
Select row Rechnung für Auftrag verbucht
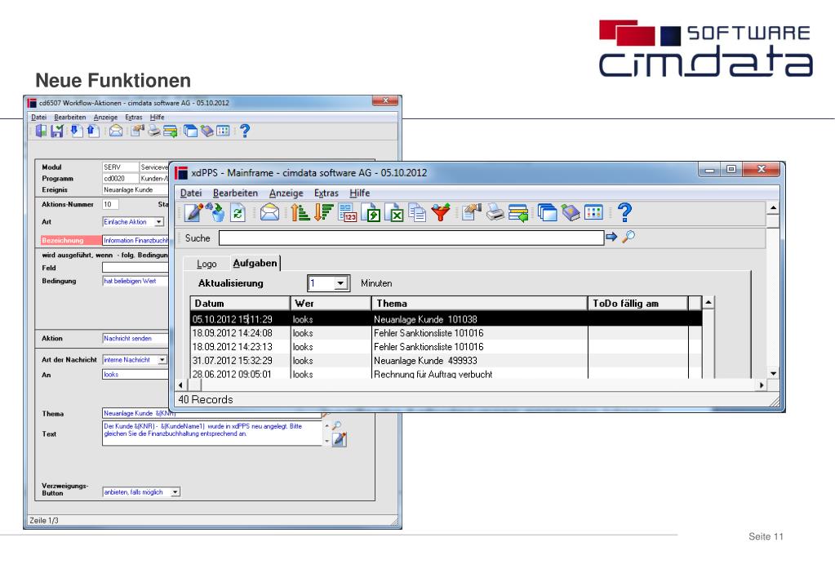pyautogui.click(x=446, y=373)
